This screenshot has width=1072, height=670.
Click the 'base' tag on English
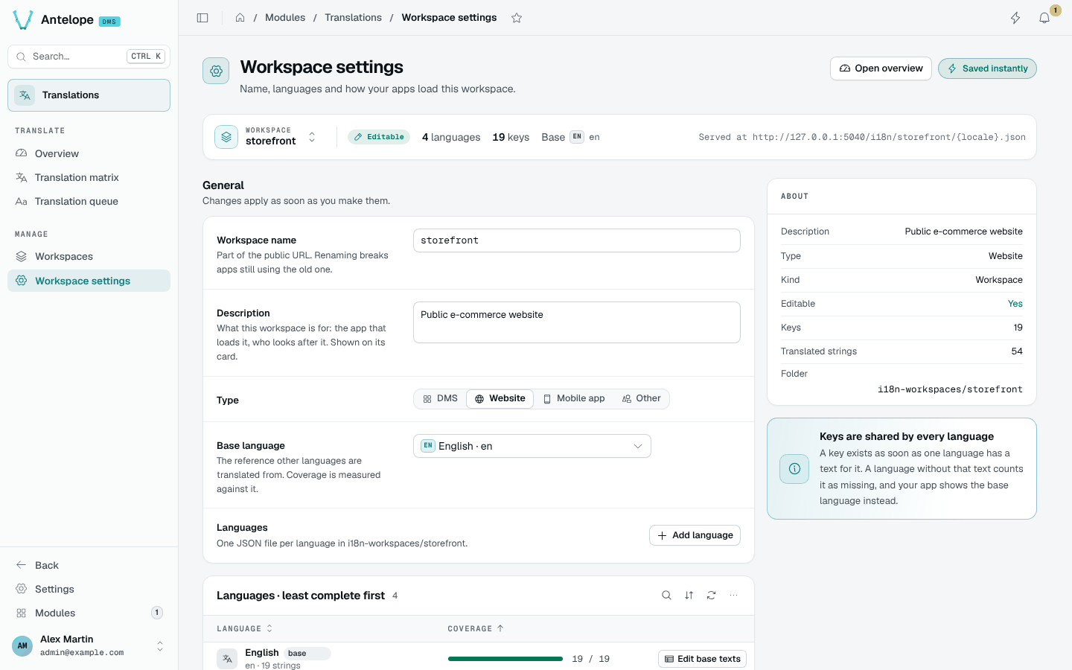(306, 654)
